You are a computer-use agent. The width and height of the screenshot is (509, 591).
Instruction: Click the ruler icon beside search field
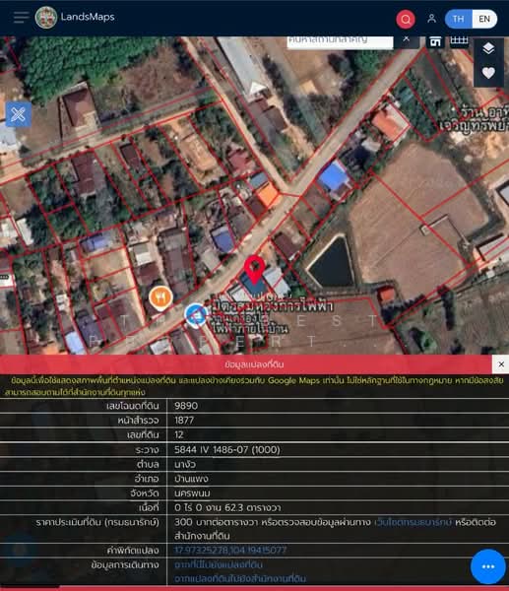(459, 40)
